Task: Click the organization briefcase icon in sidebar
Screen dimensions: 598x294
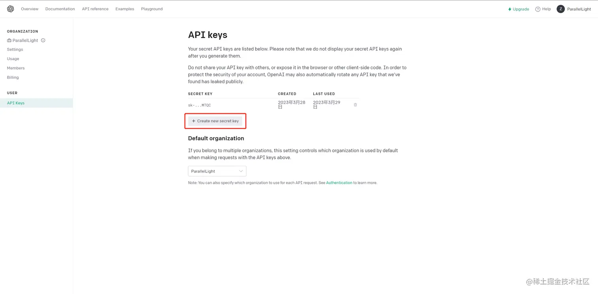Action: coord(9,40)
